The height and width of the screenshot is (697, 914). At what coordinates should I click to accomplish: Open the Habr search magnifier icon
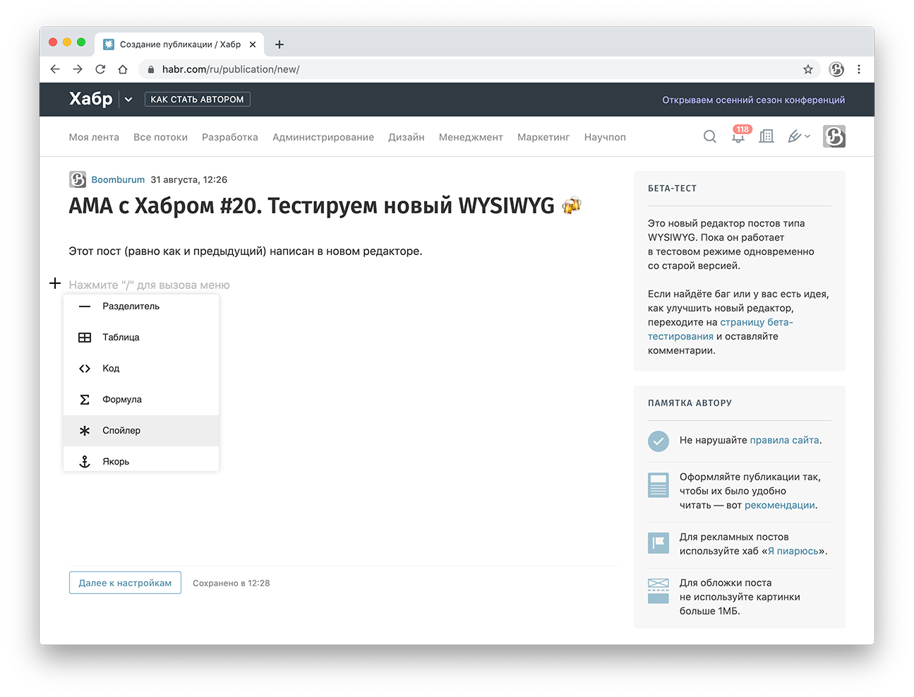710,136
